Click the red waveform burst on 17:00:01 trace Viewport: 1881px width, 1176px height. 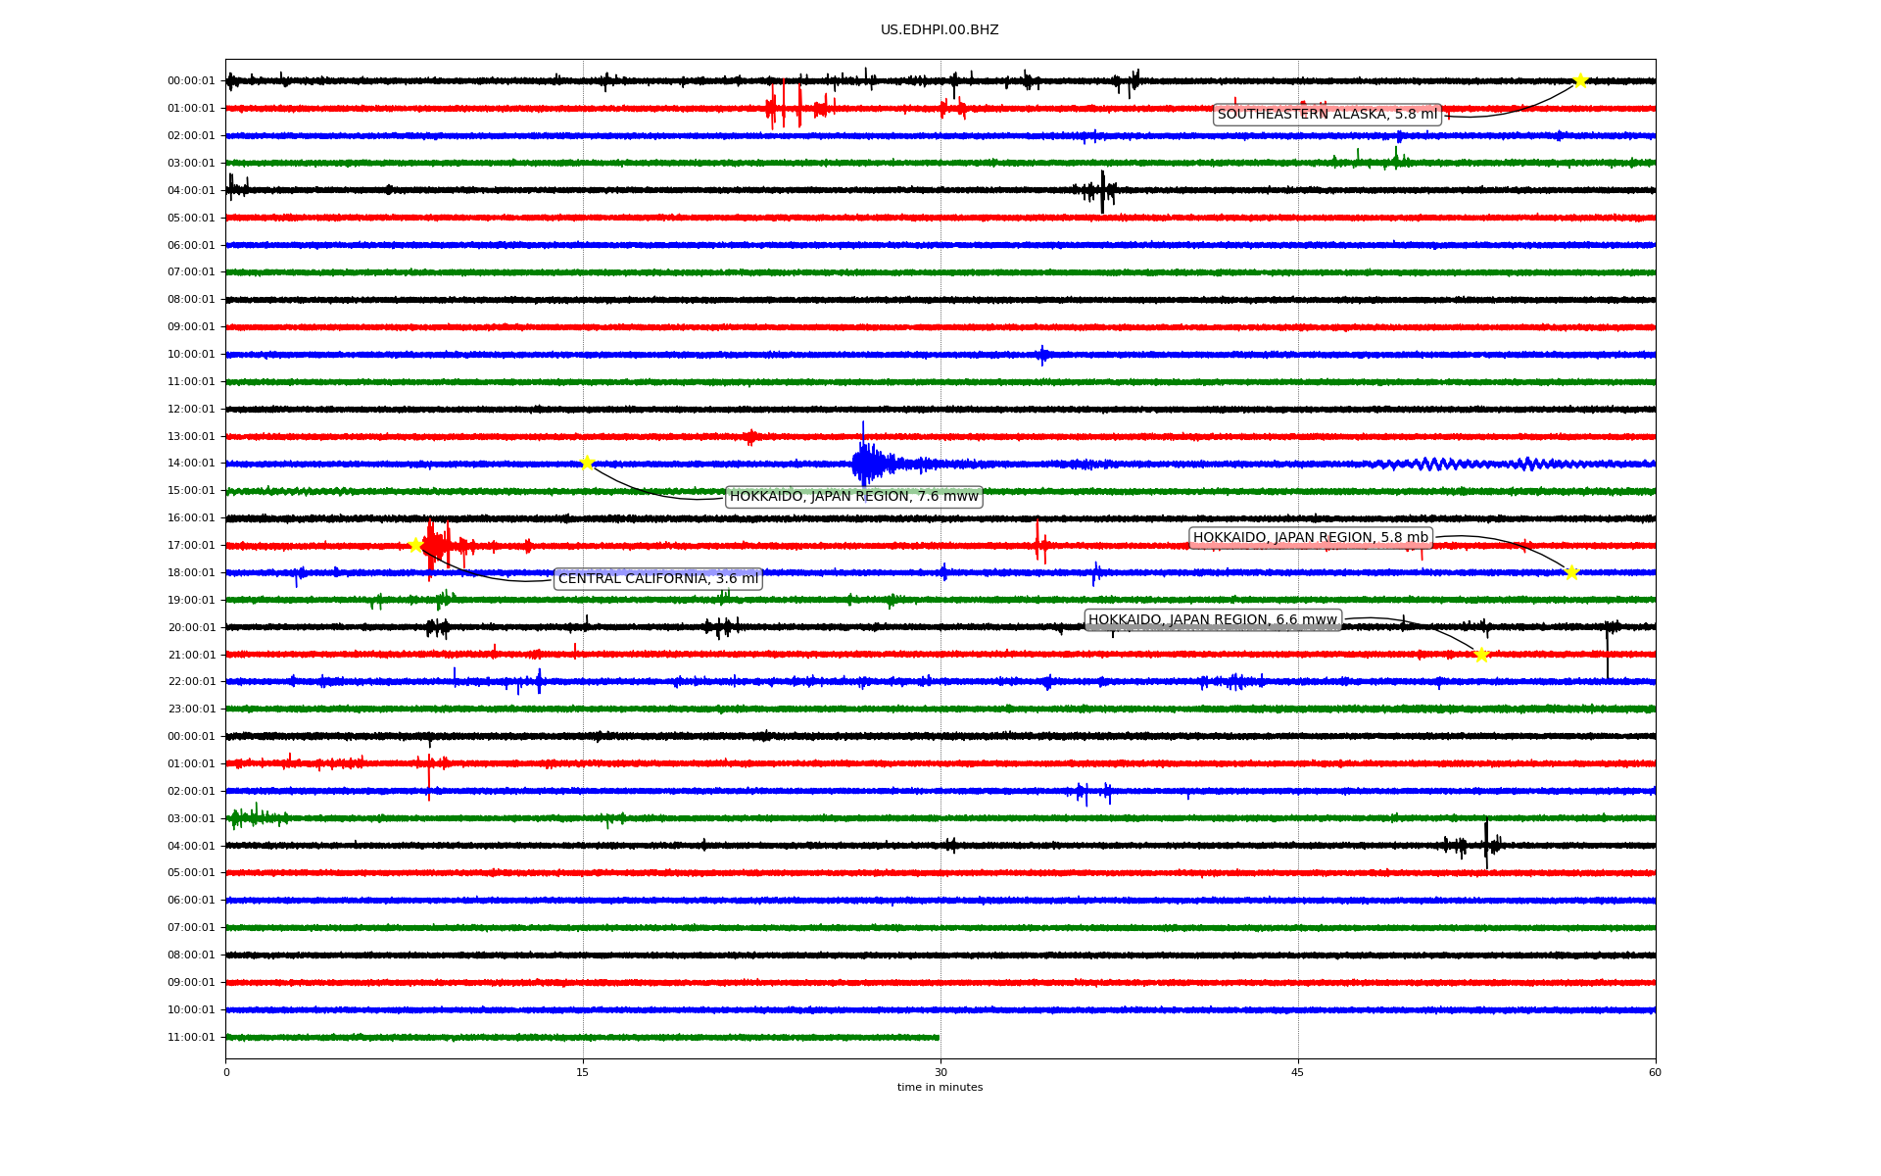click(438, 545)
